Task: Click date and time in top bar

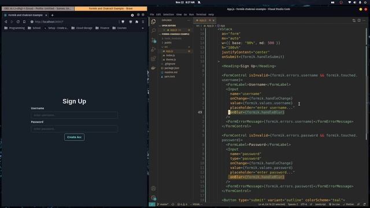Action: tap(185, 2)
